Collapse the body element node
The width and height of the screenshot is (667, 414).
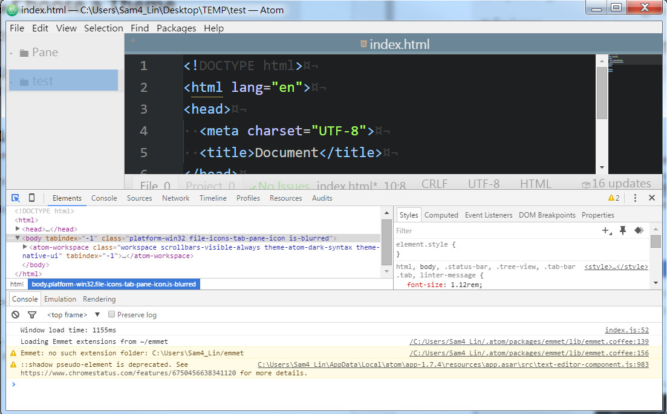pyautogui.click(x=18, y=238)
